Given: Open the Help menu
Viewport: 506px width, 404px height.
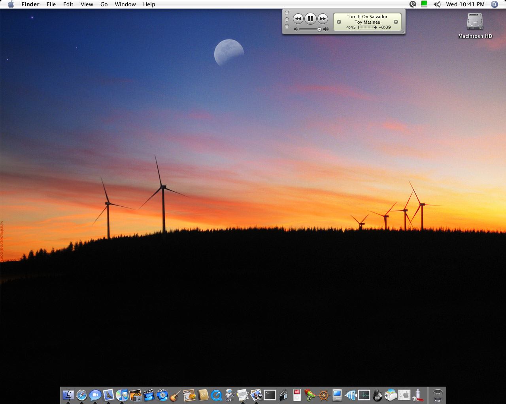Looking at the screenshot, I should coord(149,4).
